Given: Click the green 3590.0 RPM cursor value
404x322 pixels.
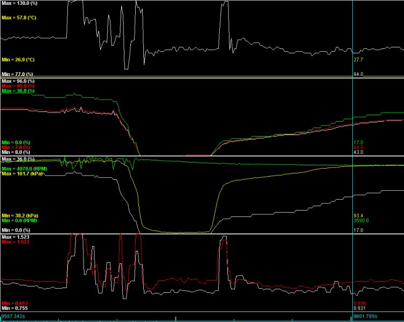Looking at the screenshot, I should tap(360, 220).
